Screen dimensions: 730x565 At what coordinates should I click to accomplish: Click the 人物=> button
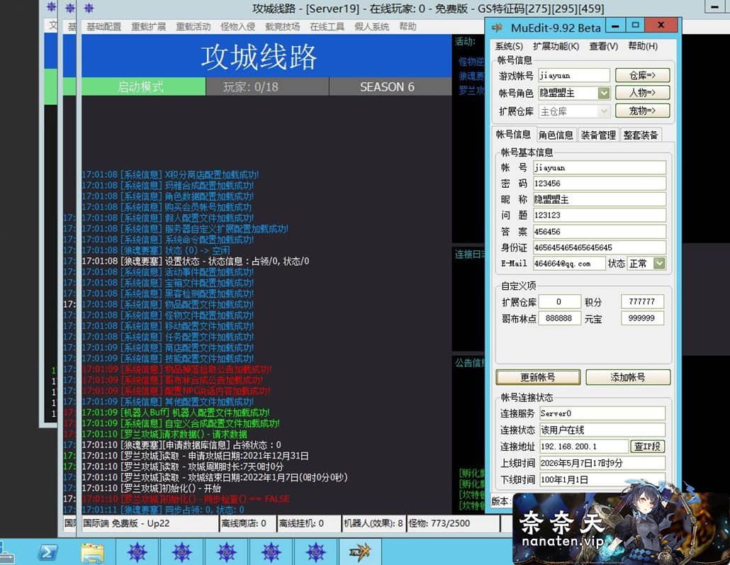[x=643, y=93]
